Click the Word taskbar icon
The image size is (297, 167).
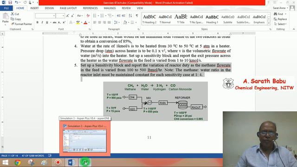(71, 162)
